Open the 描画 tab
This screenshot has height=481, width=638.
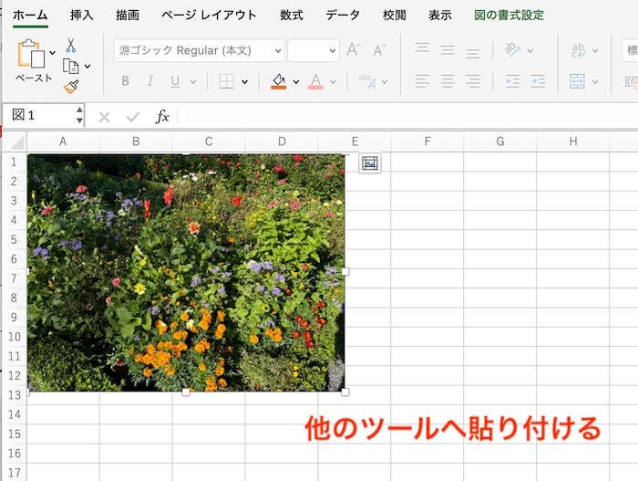pyautogui.click(x=128, y=16)
